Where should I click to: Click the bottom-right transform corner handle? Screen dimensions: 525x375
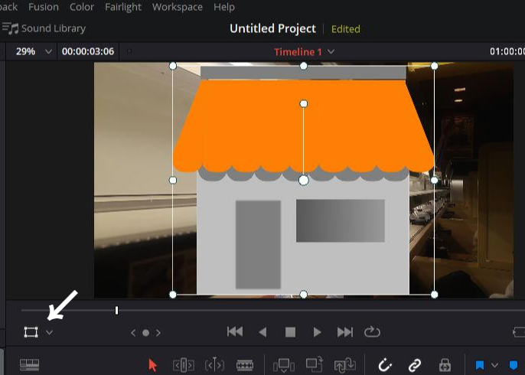434,295
